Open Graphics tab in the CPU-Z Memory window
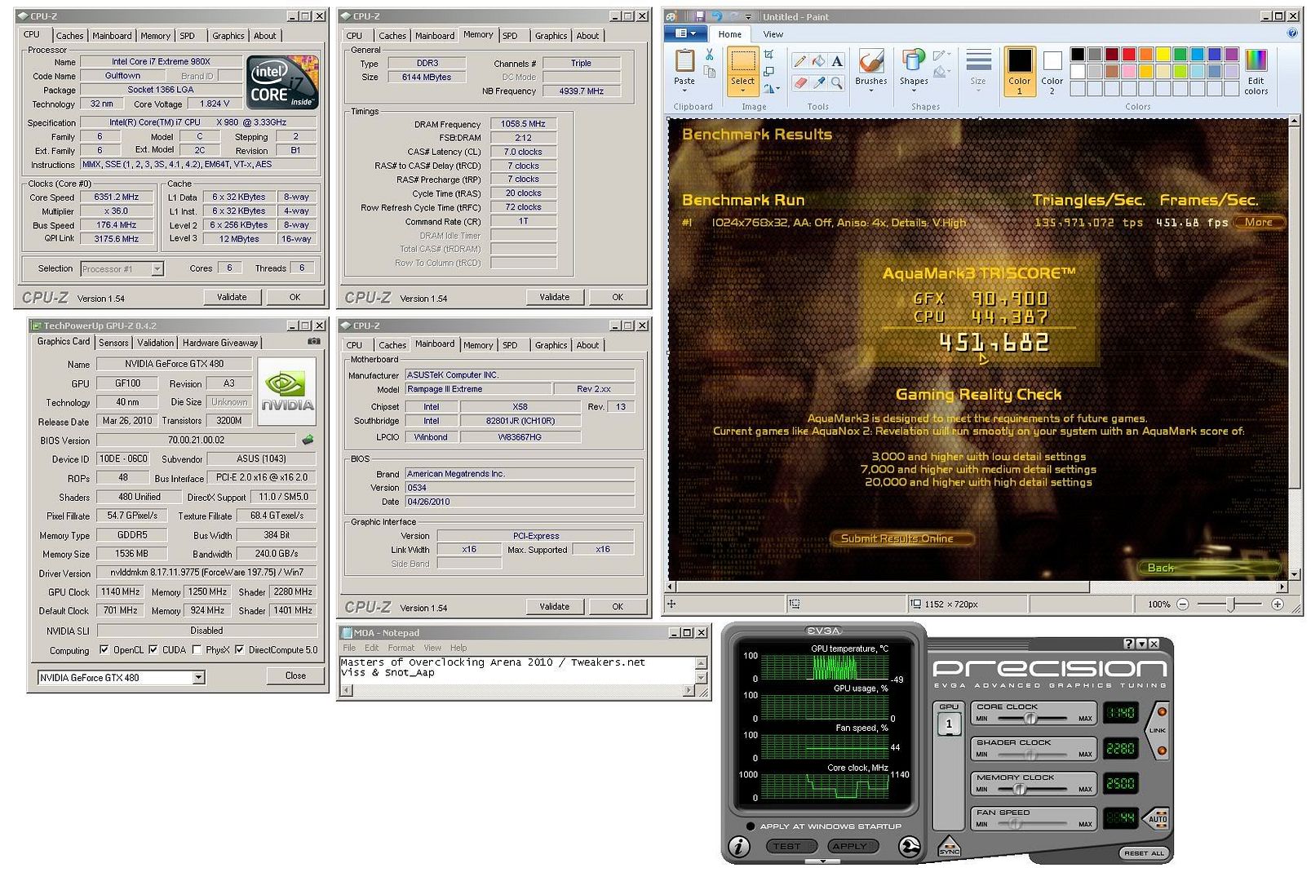This screenshot has width=1311, height=881. tap(551, 36)
